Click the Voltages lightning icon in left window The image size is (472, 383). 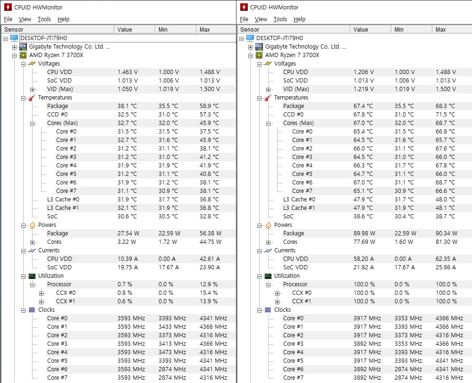pyautogui.click(x=32, y=64)
